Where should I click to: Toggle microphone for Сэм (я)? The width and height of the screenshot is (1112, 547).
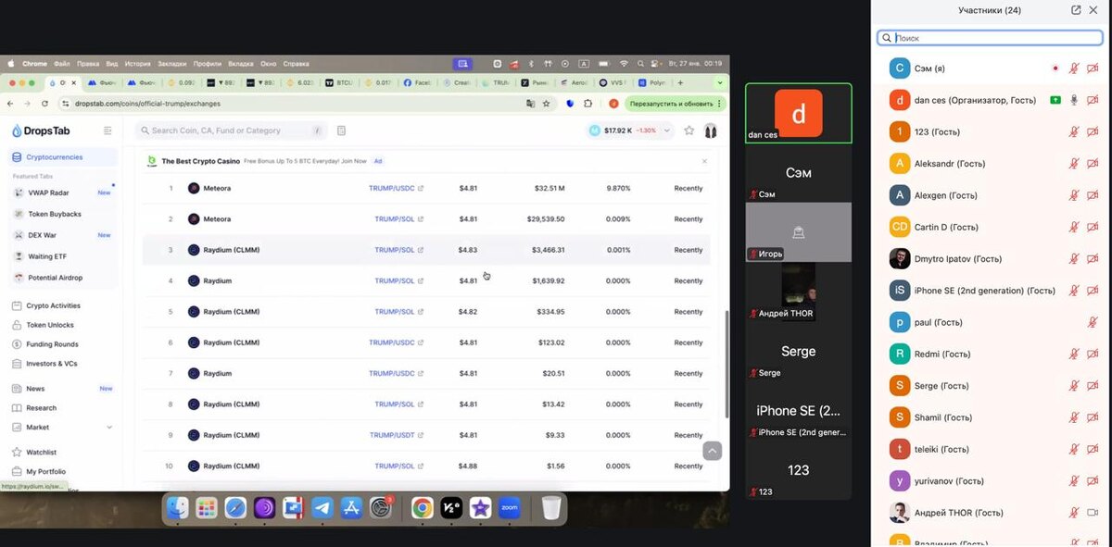pos(1074,68)
